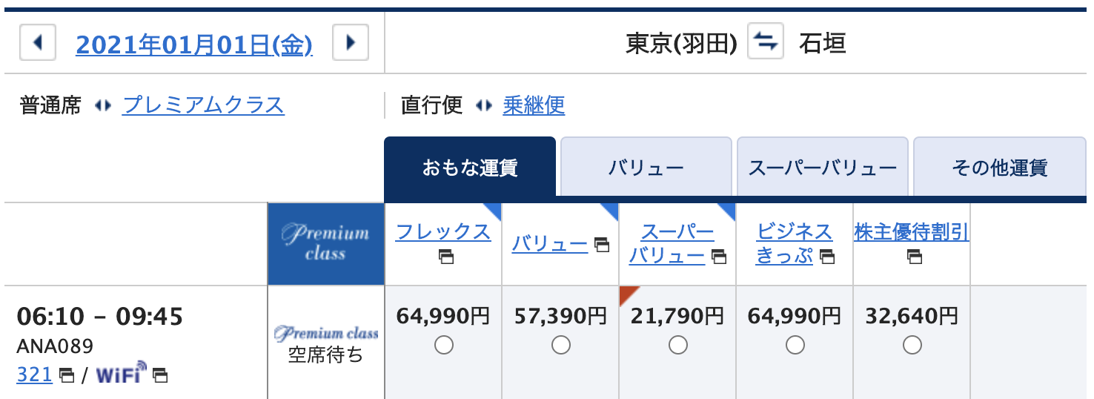Open popup icon under 株主優待割引

(915, 257)
